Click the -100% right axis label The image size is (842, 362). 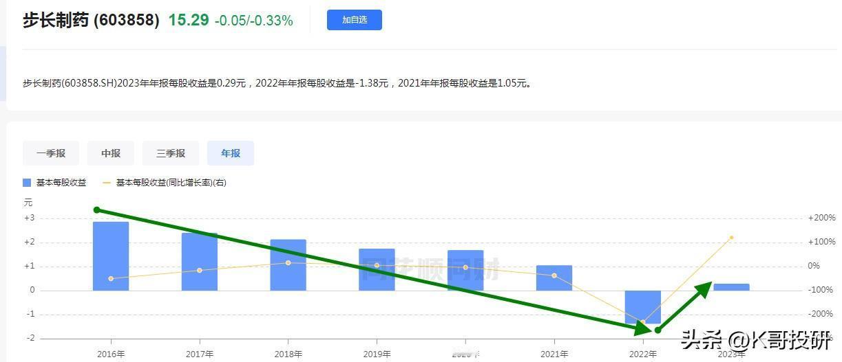pyautogui.click(x=821, y=290)
